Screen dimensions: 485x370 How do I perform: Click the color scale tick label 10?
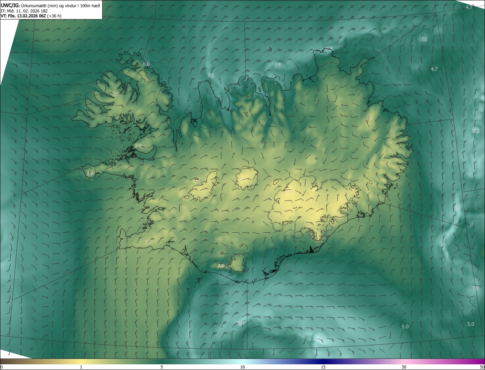[x=242, y=367]
